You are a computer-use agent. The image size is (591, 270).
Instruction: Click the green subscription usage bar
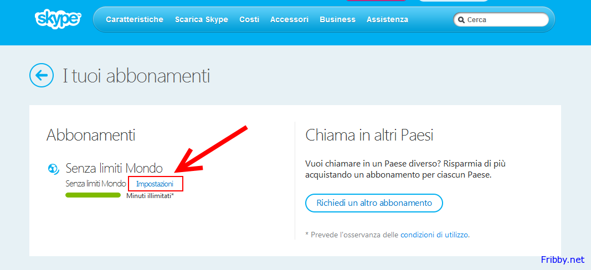93,195
